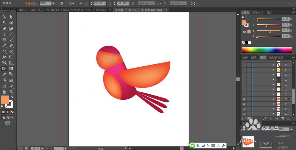This screenshot has height=150, width=296.
Task: Hide the selected orange layer with blue indicator
Action: tap(244, 99)
